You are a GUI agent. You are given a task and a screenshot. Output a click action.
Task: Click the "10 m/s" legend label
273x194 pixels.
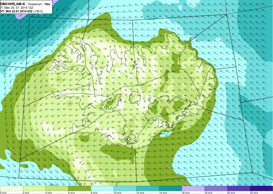tap(117, 193)
